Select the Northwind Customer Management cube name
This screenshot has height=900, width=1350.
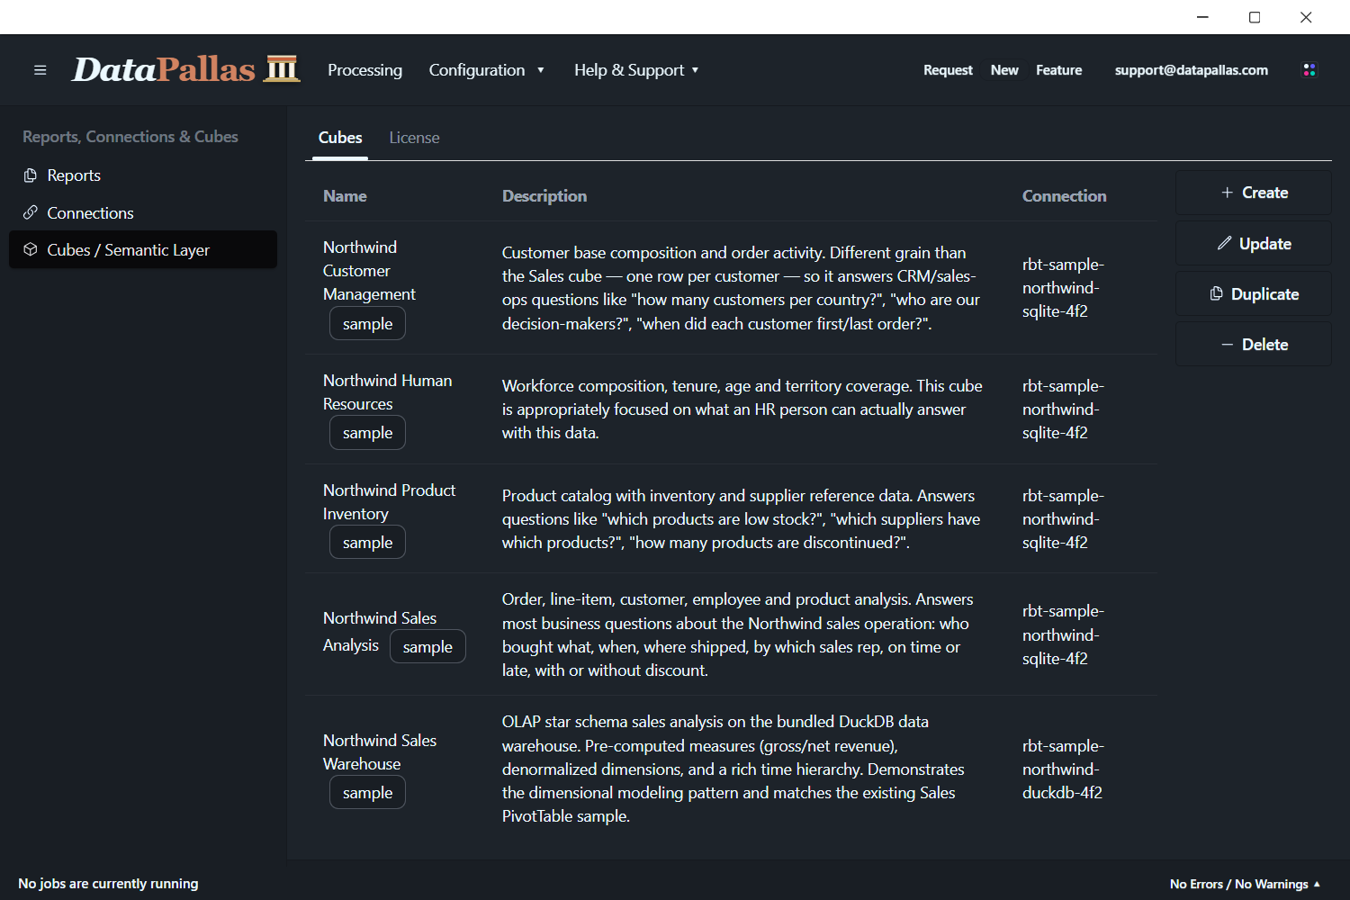click(369, 270)
